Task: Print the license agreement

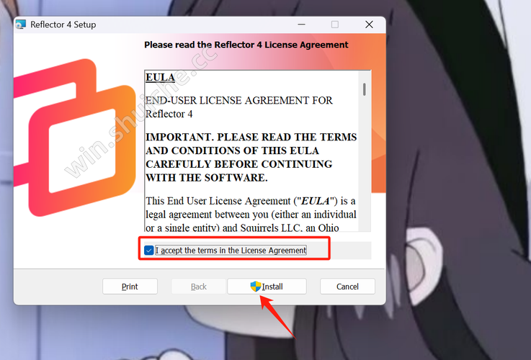Action: pos(130,287)
